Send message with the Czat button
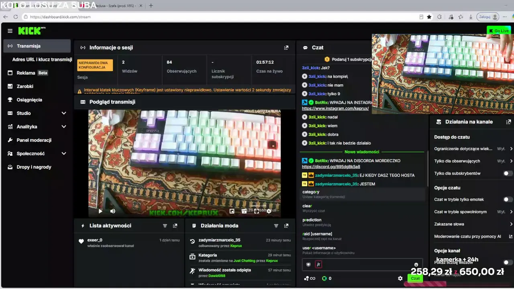 [x=415, y=278]
